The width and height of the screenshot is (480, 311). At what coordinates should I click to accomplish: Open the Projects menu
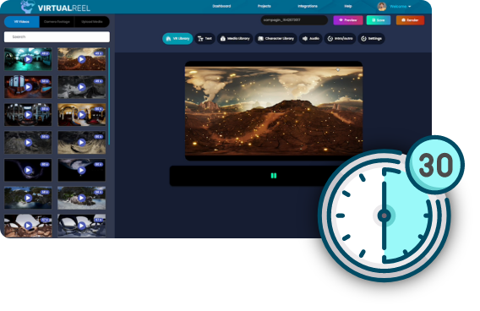click(265, 6)
